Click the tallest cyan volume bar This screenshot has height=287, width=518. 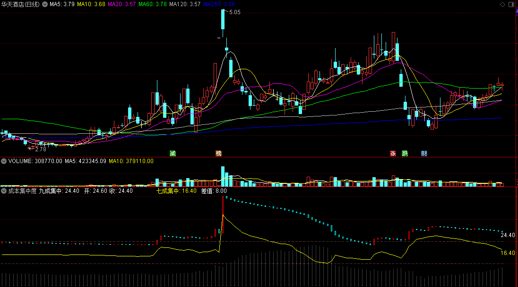click(223, 177)
